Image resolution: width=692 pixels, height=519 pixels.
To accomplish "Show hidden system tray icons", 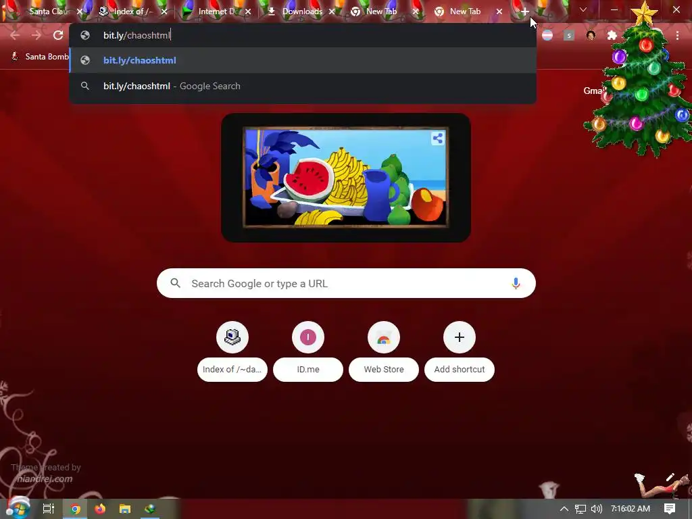I will coord(564,509).
